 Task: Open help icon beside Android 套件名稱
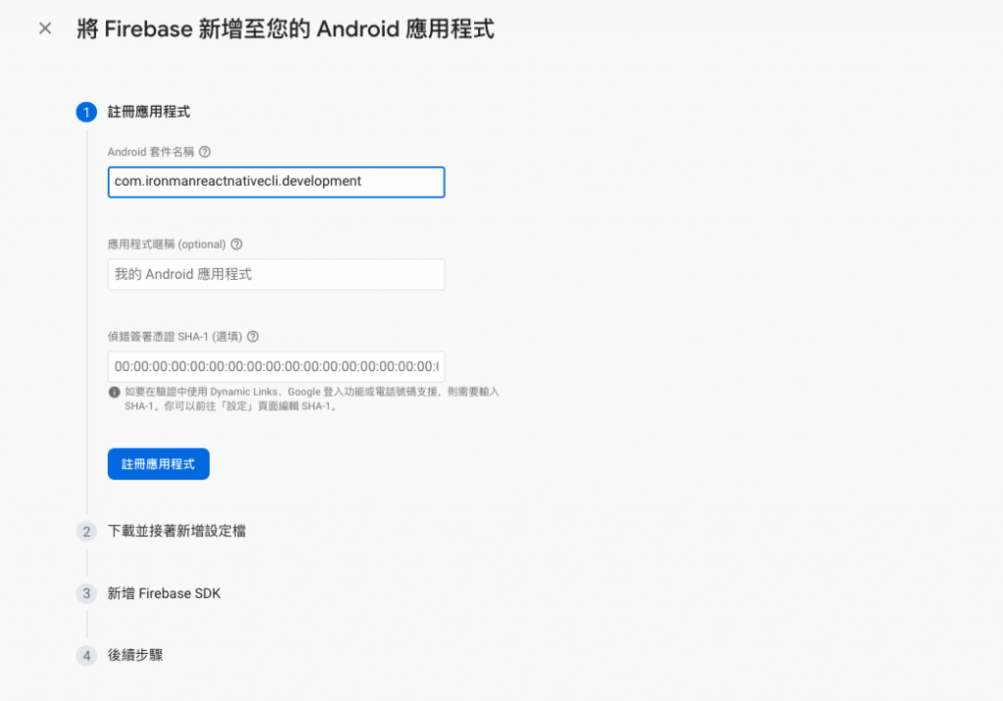coord(205,152)
